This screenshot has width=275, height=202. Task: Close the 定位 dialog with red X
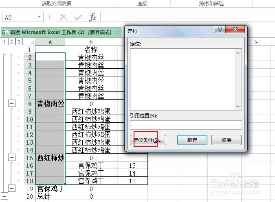click(235, 29)
